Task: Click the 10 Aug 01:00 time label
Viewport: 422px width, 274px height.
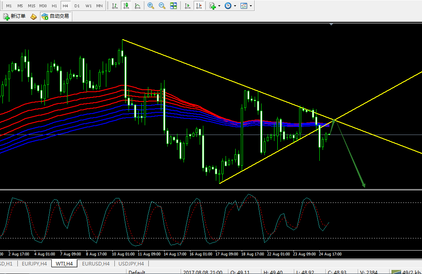Action: click(123, 254)
